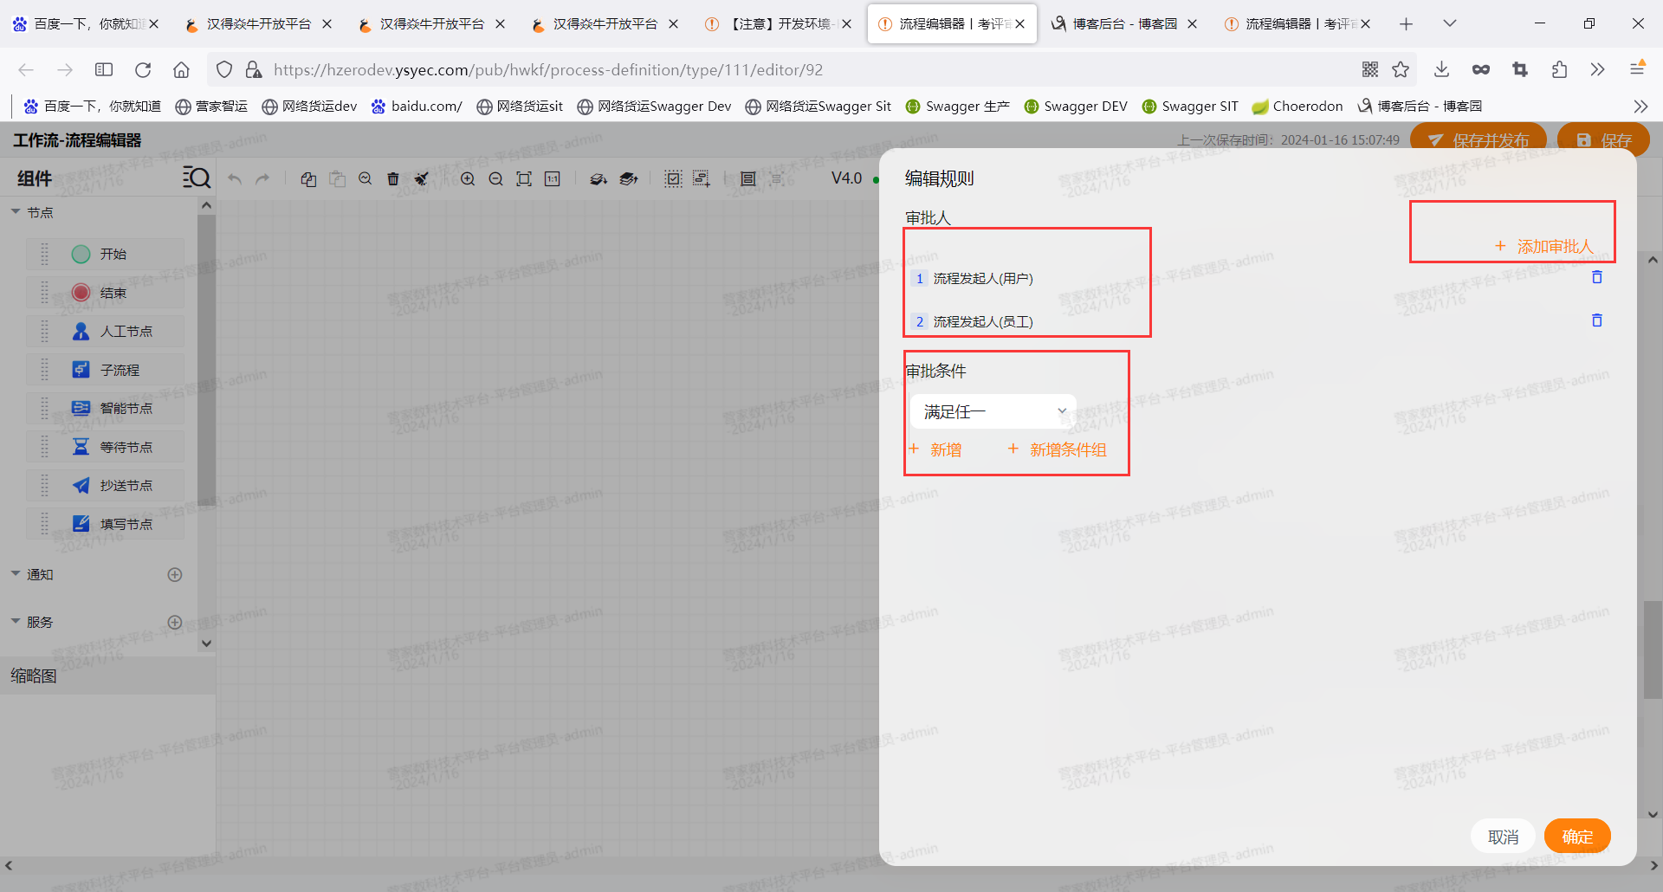Image resolution: width=1663 pixels, height=892 pixels.
Task: Open the 满足任一 condition dropdown
Action: (x=993, y=411)
